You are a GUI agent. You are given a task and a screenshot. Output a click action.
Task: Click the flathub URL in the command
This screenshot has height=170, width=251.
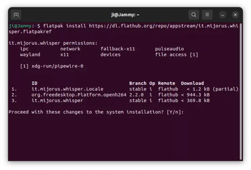pos(164,26)
